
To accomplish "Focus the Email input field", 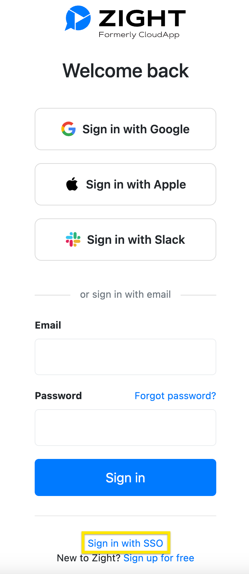I will tap(125, 357).
